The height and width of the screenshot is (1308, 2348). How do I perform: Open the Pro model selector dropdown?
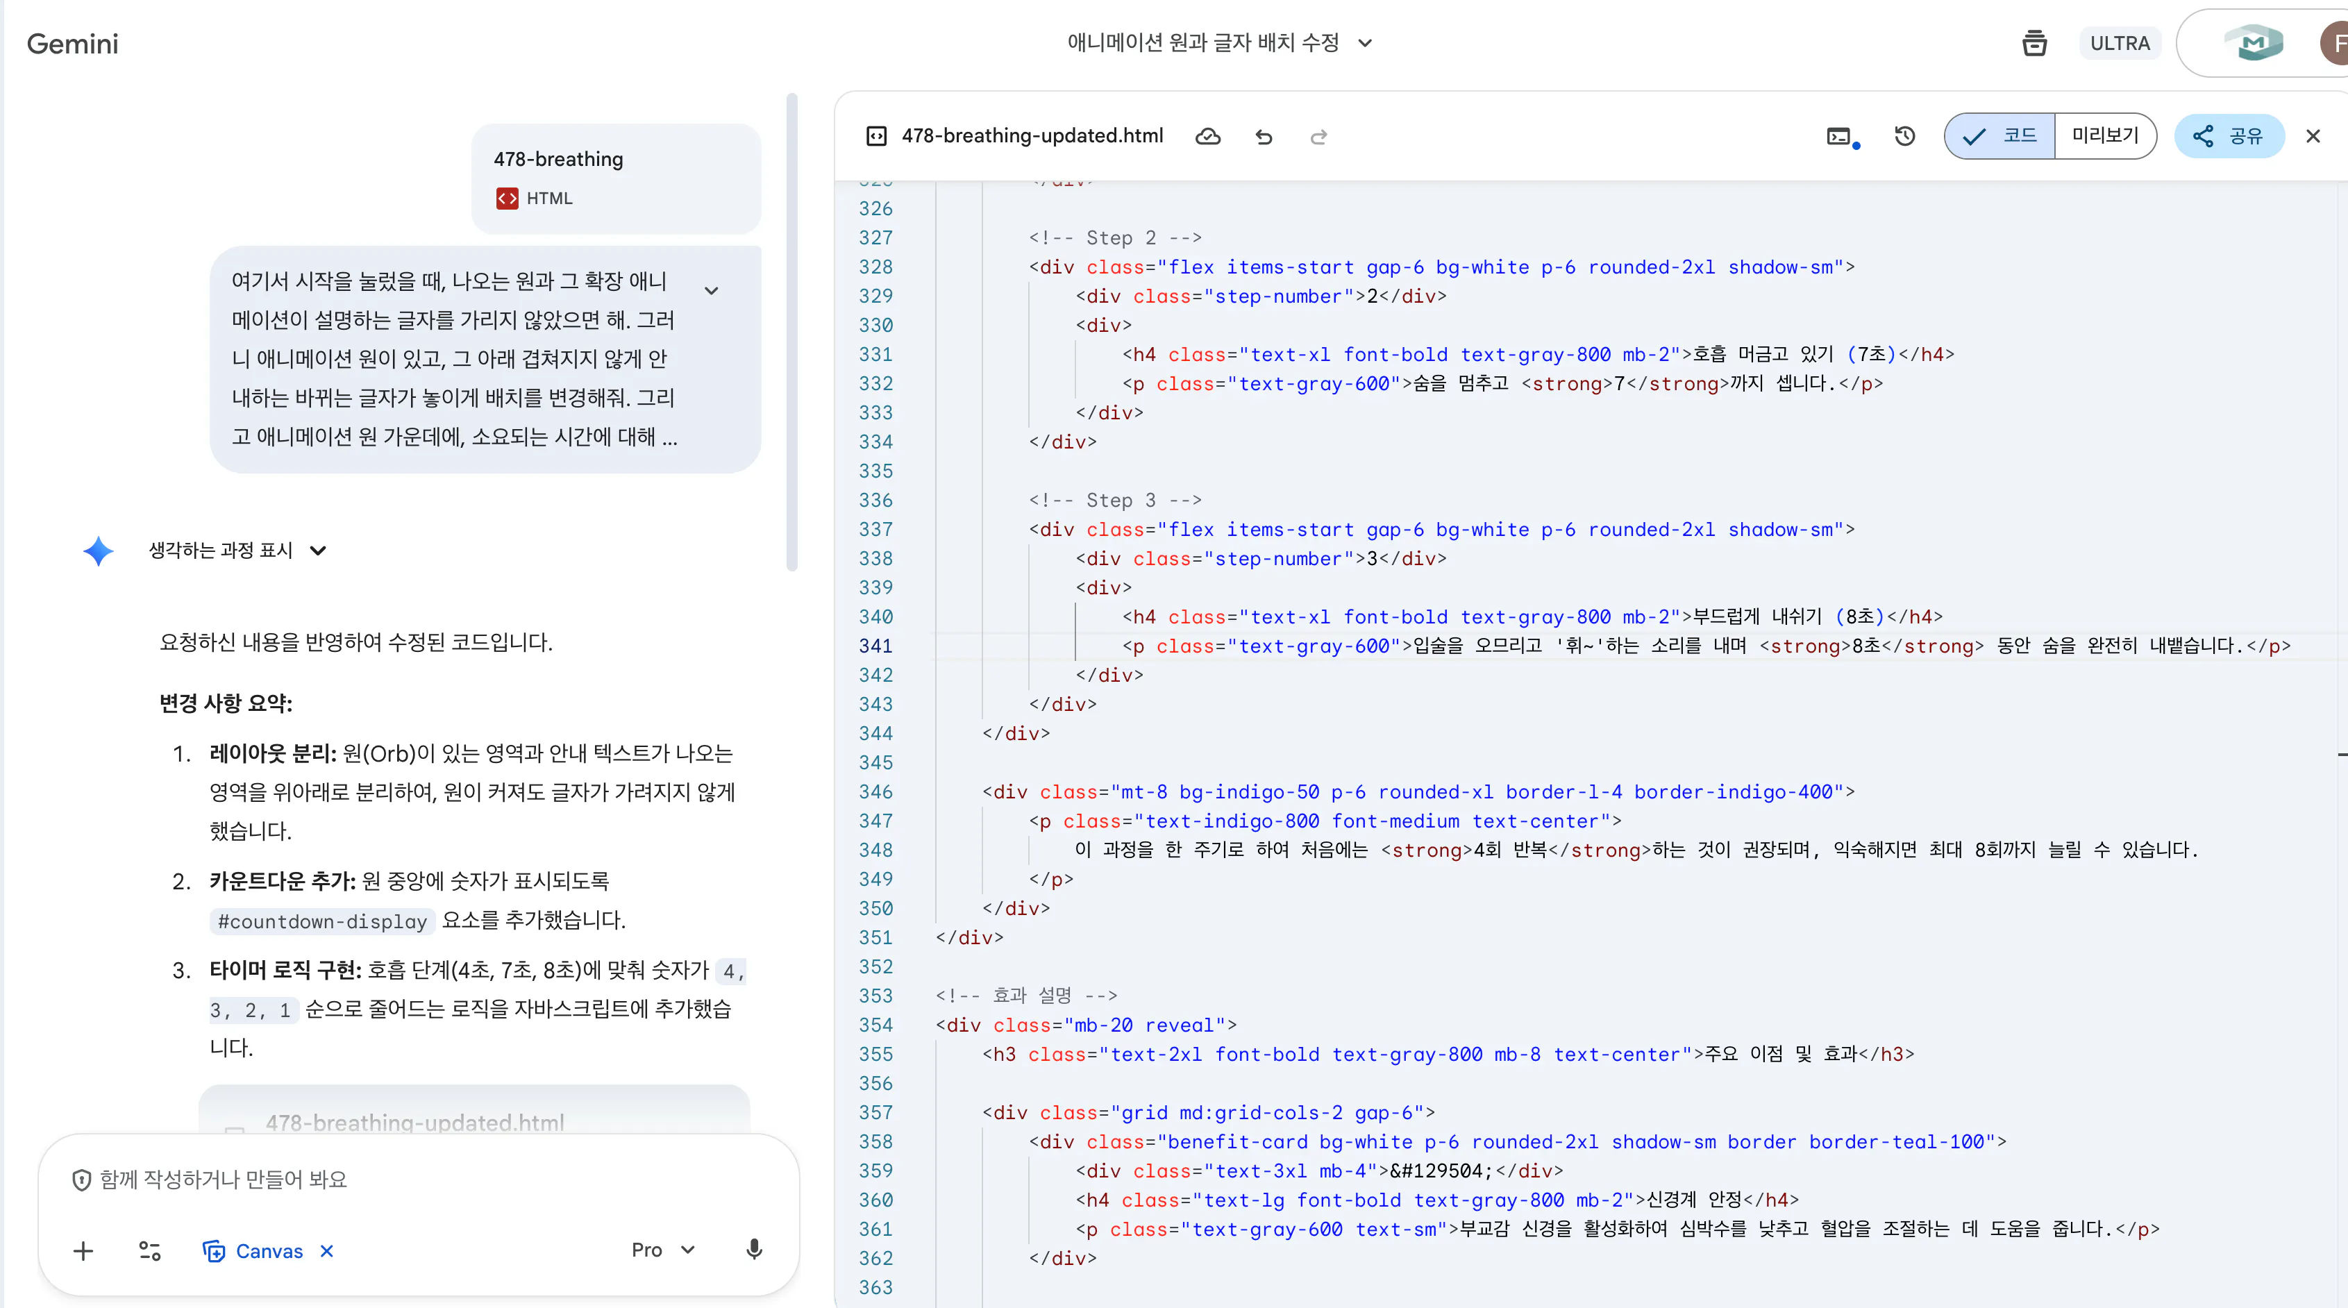pyautogui.click(x=662, y=1250)
